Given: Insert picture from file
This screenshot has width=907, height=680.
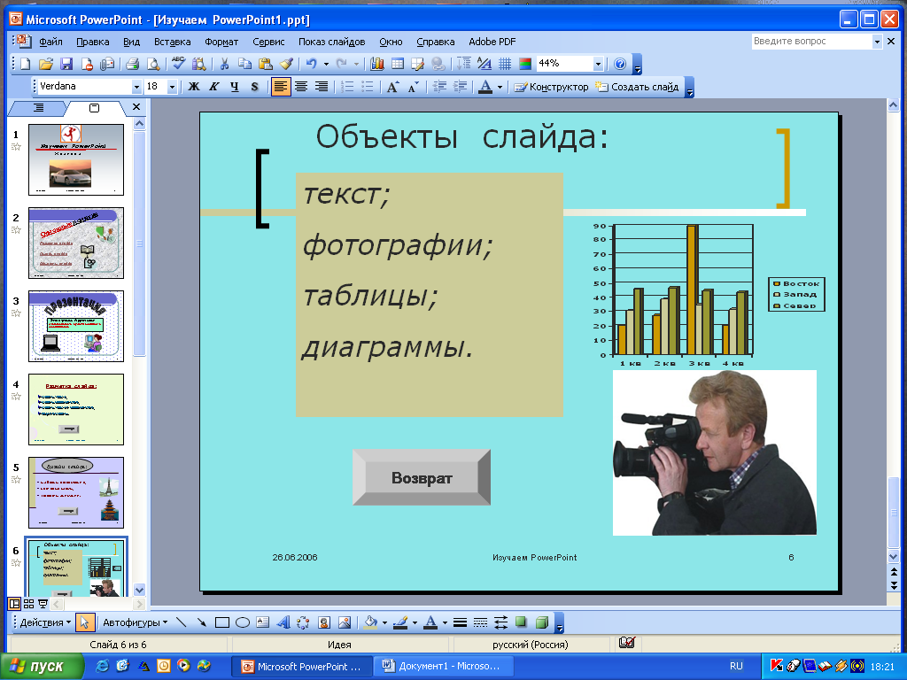Looking at the screenshot, I should tap(345, 622).
